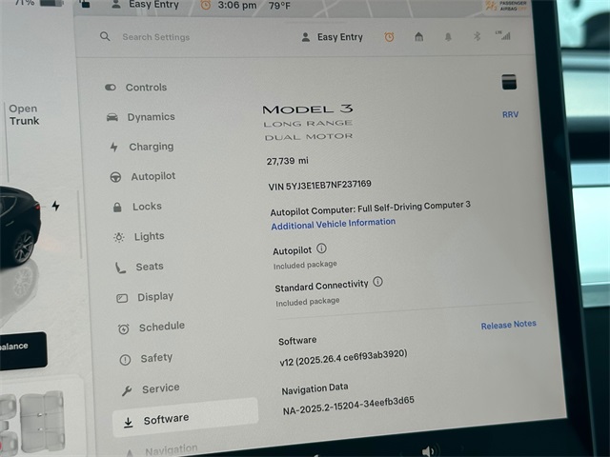This screenshot has height=457, width=610.
Task: Open the Seats settings menu
Action: coord(139,267)
